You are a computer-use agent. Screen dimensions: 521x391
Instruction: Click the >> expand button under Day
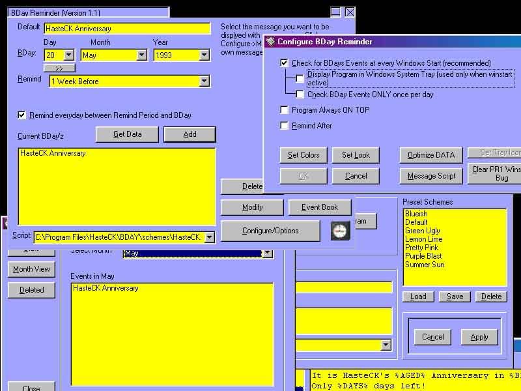(59, 68)
